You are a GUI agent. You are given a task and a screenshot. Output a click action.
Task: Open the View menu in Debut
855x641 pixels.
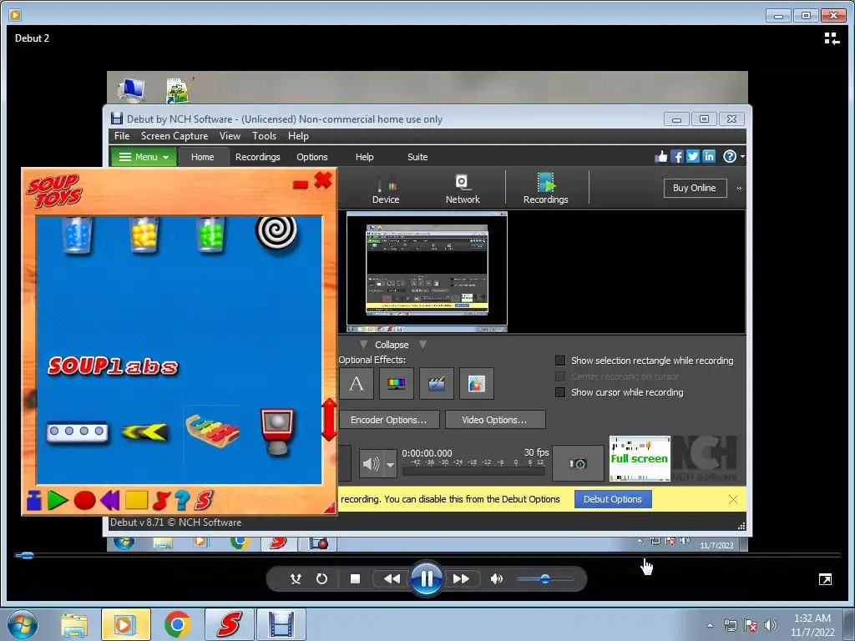pyautogui.click(x=230, y=136)
